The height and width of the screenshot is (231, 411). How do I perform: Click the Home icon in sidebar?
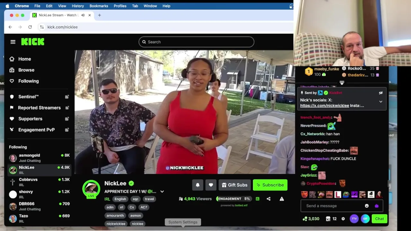[12, 59]
